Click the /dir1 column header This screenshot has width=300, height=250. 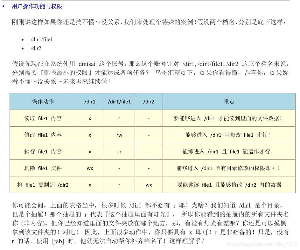tap(90, 102)
